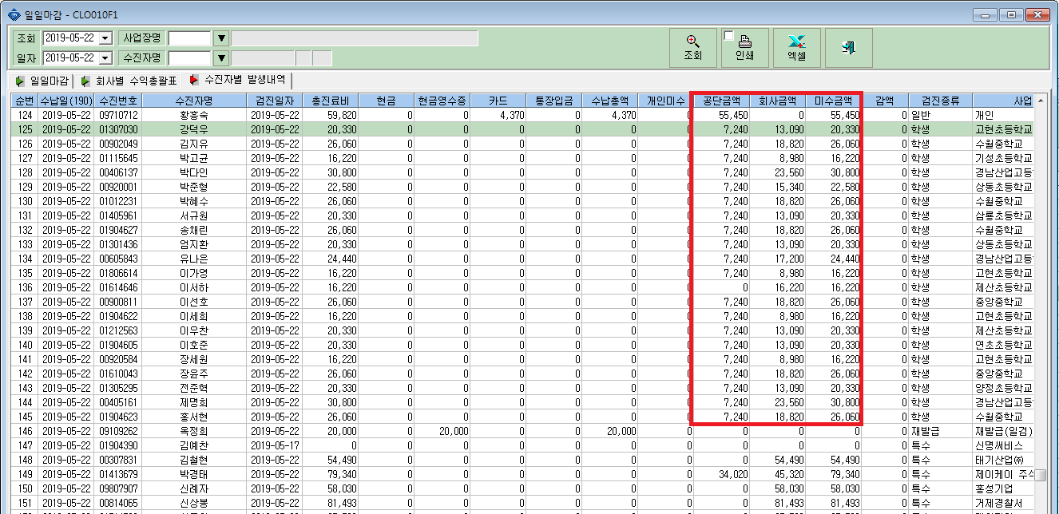
Task: Click the flag icon on 회사별 수익총괄표 tab
Action: (85, 81)
